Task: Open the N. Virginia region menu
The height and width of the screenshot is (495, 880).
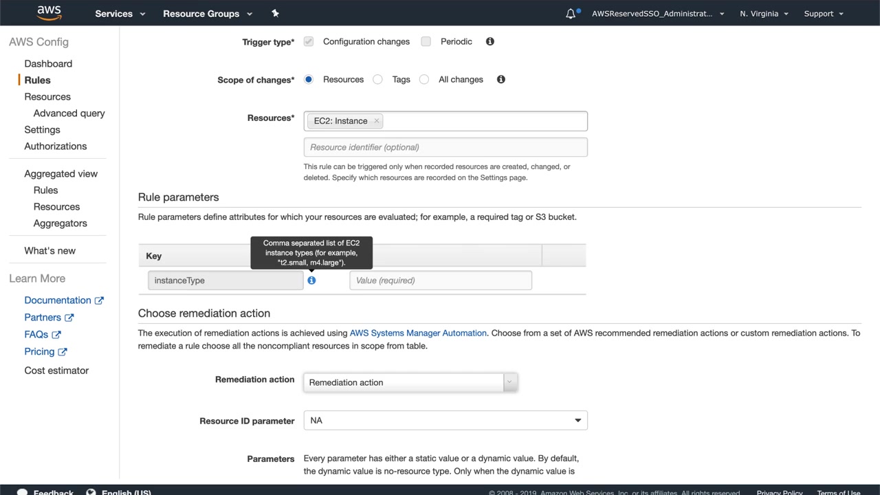Action: coord(764,14)
